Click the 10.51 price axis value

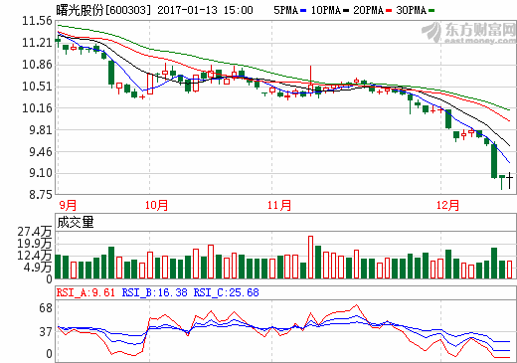tap(37, 87)
